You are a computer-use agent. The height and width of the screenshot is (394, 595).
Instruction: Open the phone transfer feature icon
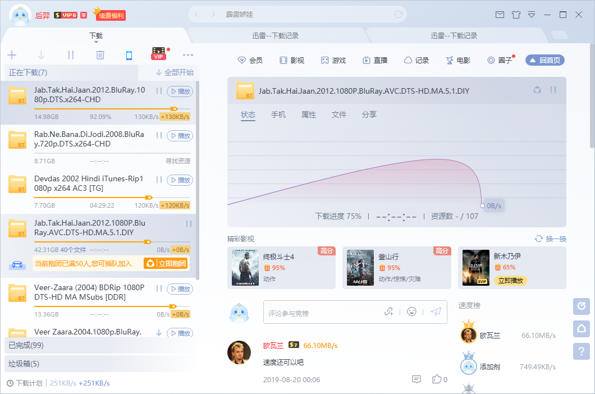coord(129,54)
